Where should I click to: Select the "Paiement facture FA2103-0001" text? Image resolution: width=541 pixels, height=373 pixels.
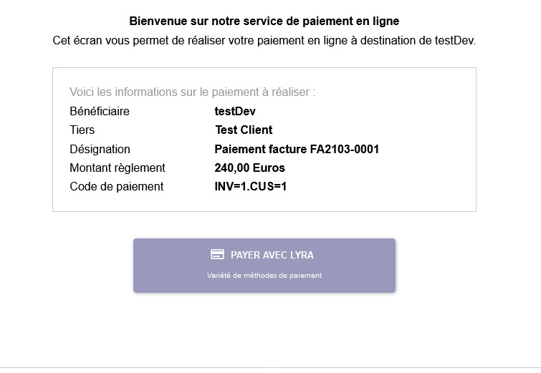click(297, 150)
